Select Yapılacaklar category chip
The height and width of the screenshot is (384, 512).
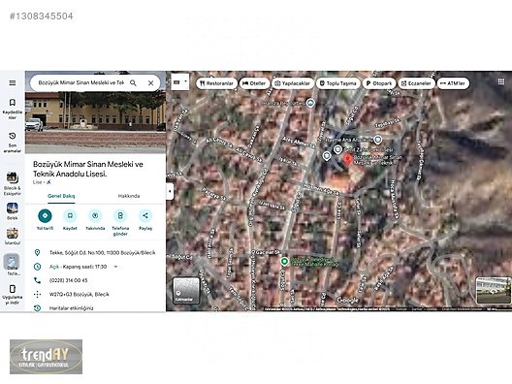coord(293,83)
